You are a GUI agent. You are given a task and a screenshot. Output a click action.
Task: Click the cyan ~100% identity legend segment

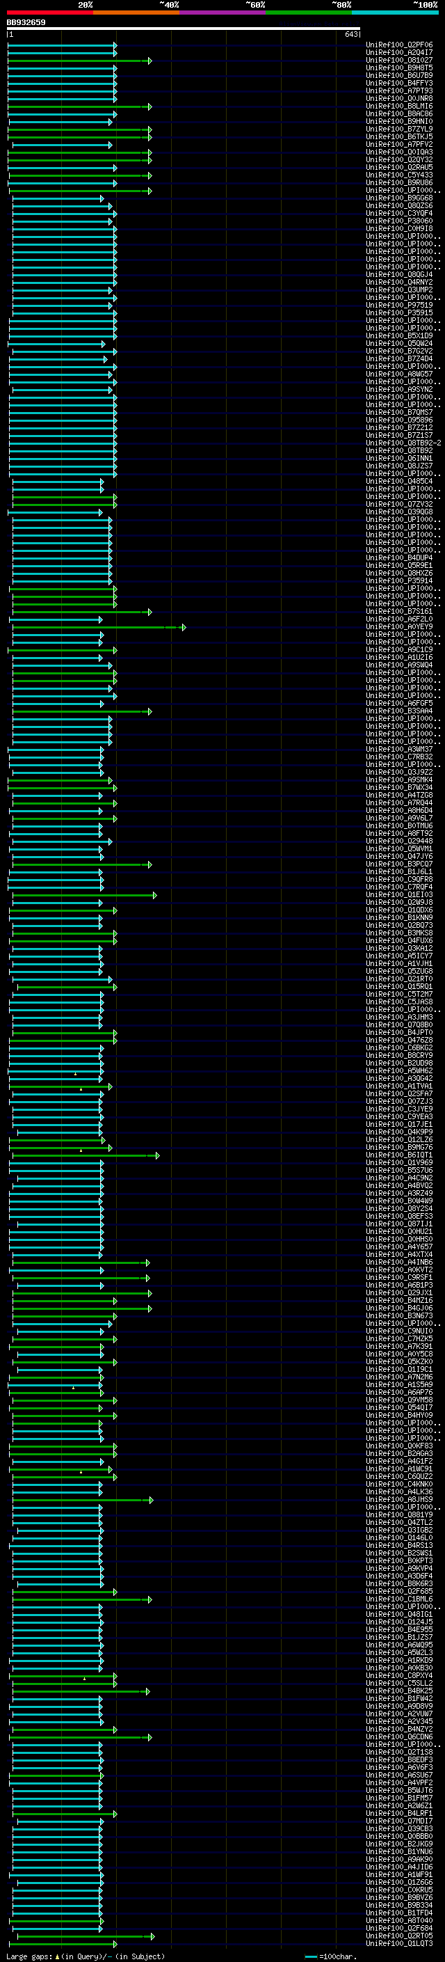pos(396,13)
